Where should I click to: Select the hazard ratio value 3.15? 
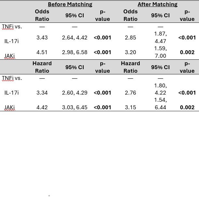point(130,107)
